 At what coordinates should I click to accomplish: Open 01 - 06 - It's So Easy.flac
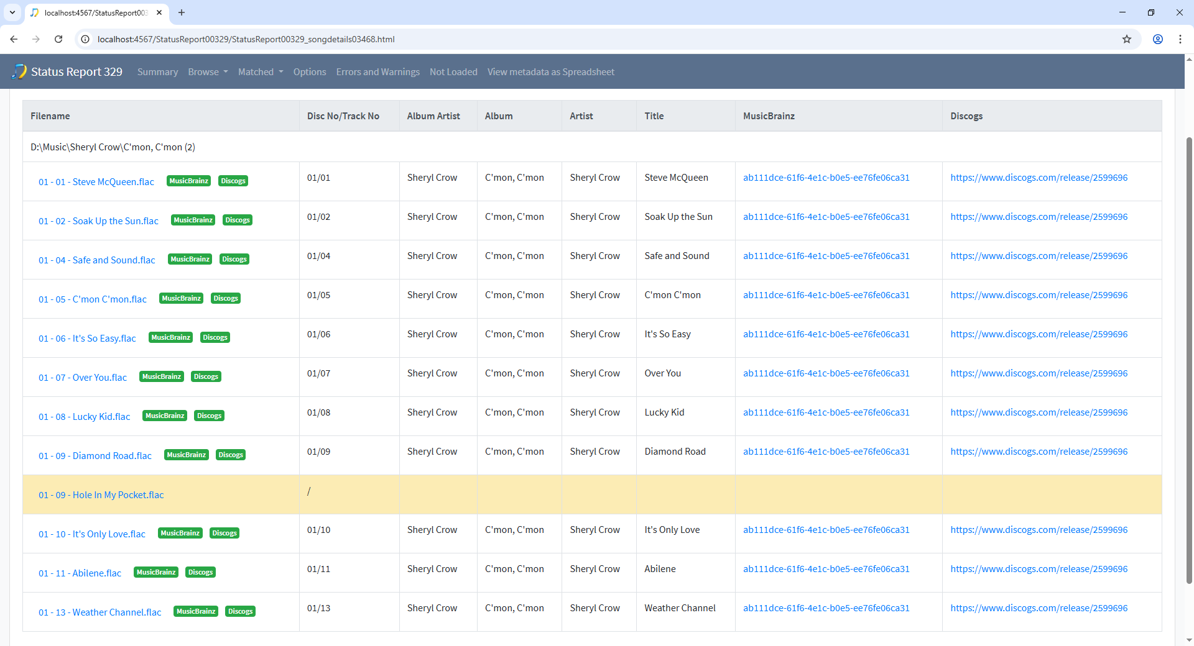(87, 339)
